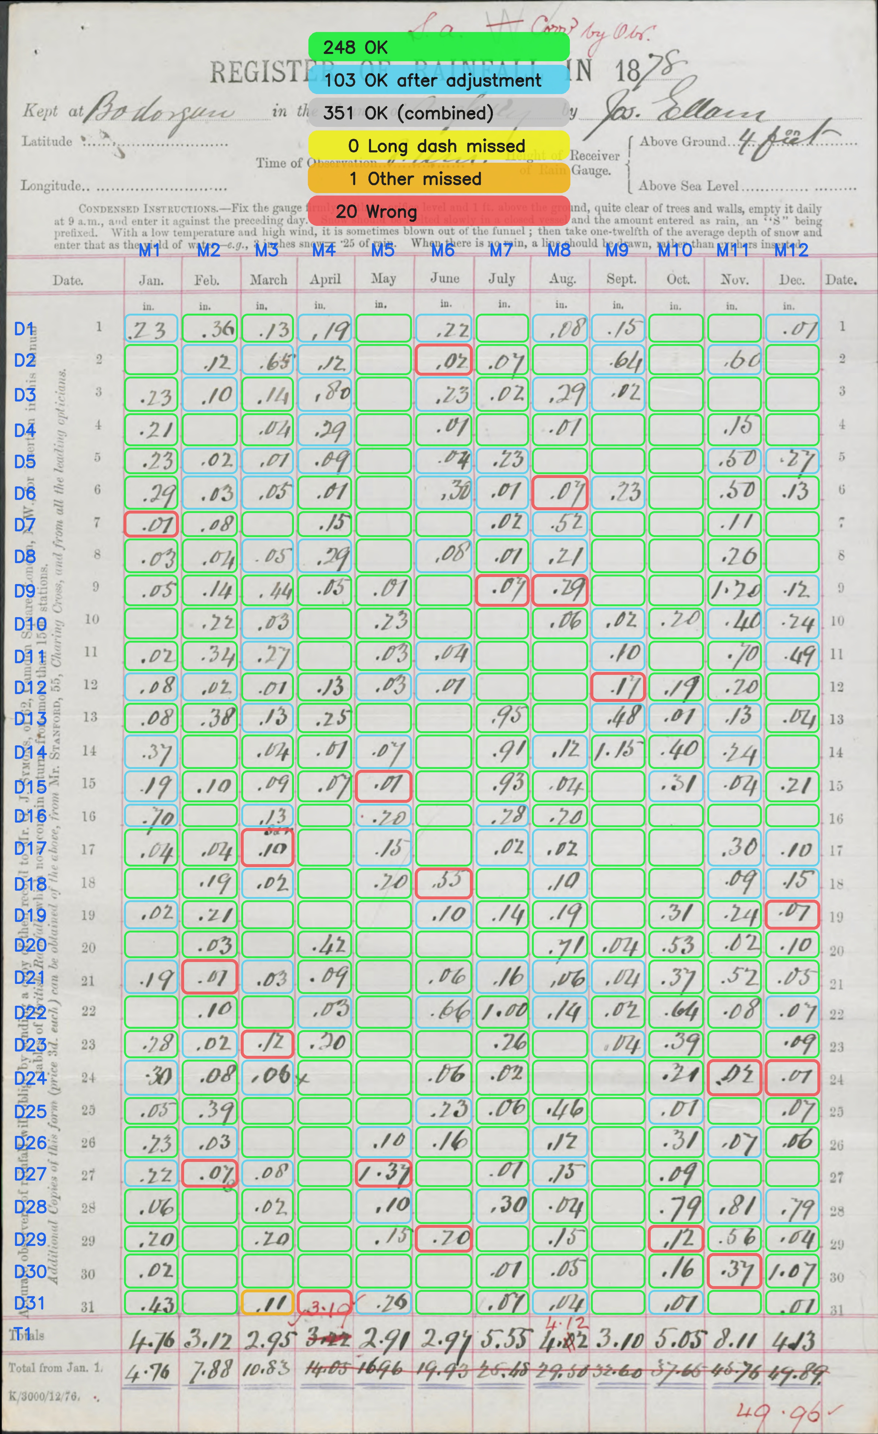Screen dimensions: 878x1434
Task: Click the blue M6 column label
Action: (x=443, y=250)
